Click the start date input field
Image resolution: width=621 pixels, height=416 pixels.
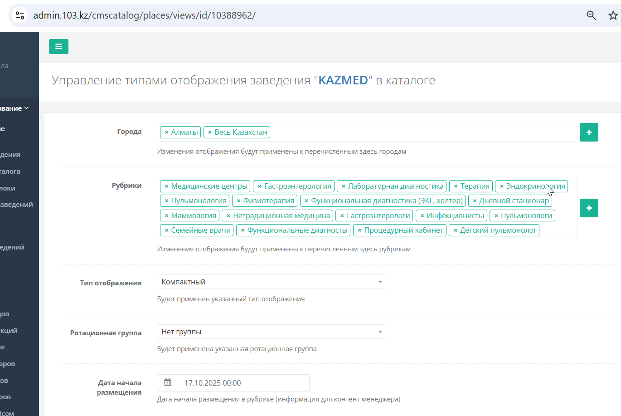[243, 383]
